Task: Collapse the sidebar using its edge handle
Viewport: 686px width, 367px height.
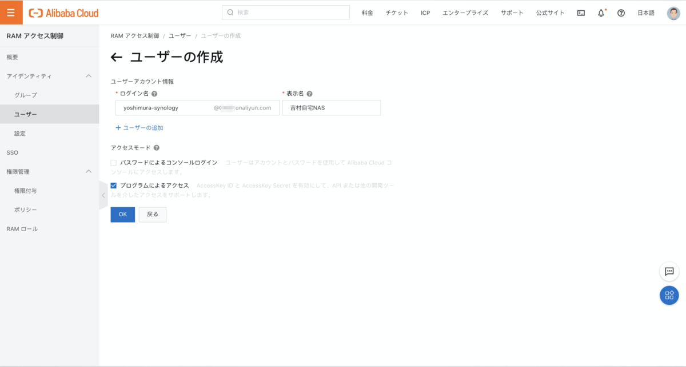Action: 103,195
